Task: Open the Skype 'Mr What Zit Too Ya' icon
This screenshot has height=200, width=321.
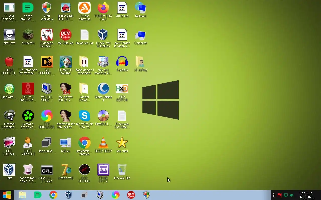Action: (85, 116)
